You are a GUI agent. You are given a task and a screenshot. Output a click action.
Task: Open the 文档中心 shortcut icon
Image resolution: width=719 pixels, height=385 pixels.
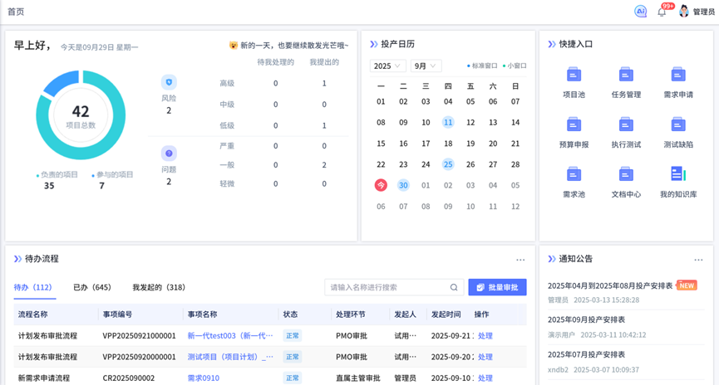[626, 174]
